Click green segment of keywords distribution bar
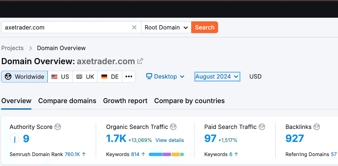The height and width of the screenshot is (166, 338). [x=182, y=154]
